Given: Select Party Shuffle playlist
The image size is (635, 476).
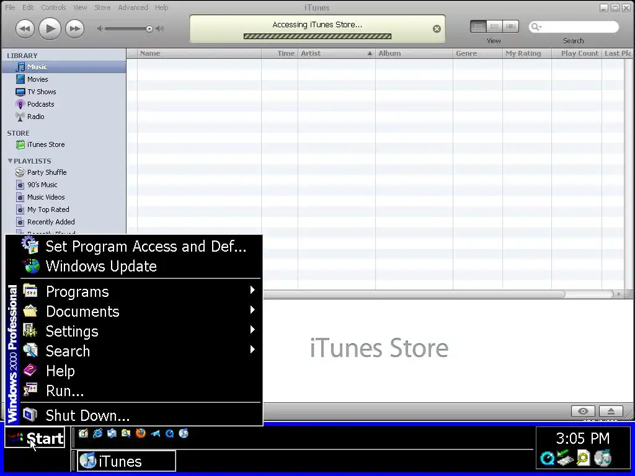Looking at the screenshot, I should [x=64, y=172].
